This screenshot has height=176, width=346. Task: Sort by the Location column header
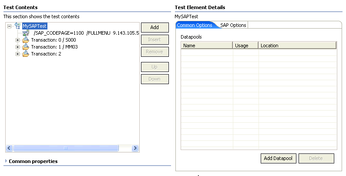[x=297, y=46]
